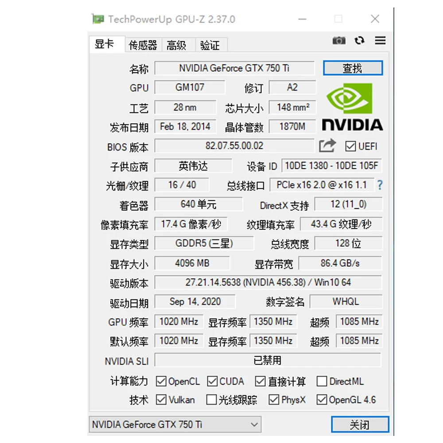Click memory size value 4096 MB
Viewport: 443px width, 443px height.
[192, 263]
